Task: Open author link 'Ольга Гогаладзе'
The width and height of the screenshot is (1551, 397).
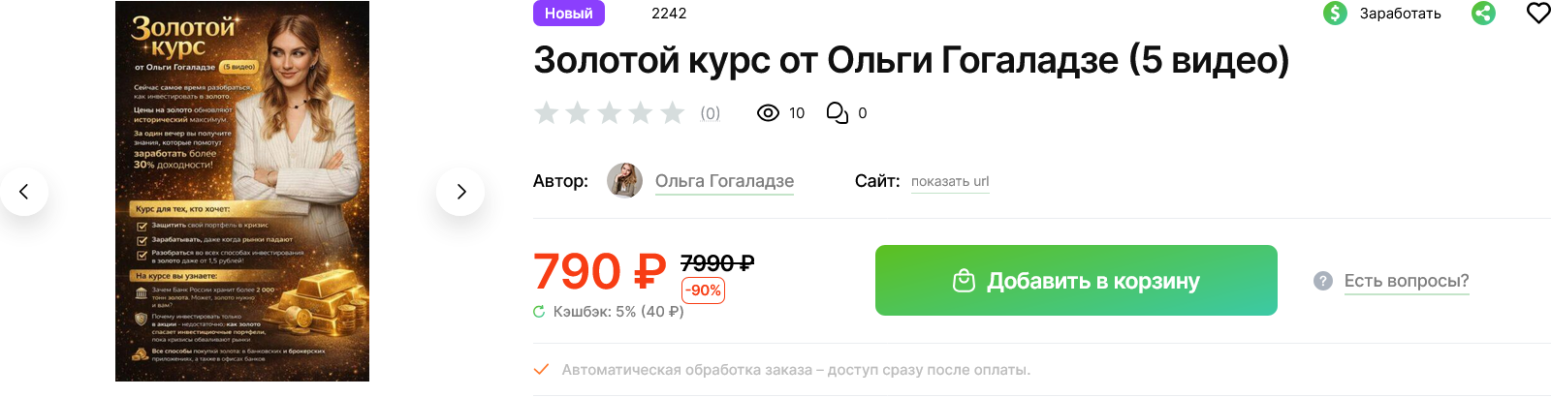Action: click(724, 181)
